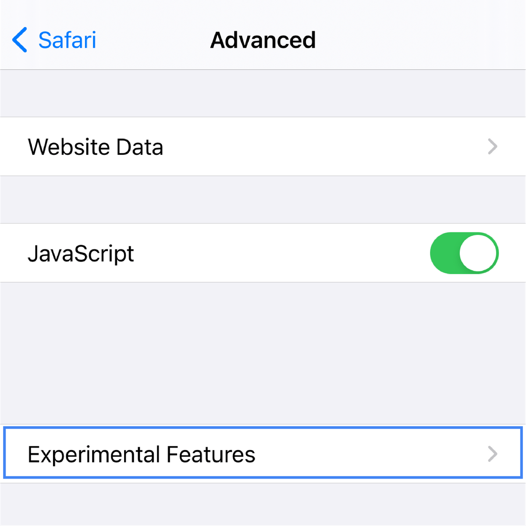Click the green track of JavaScript switch
This screenshot has height=526, width=526.
[444, 253]
